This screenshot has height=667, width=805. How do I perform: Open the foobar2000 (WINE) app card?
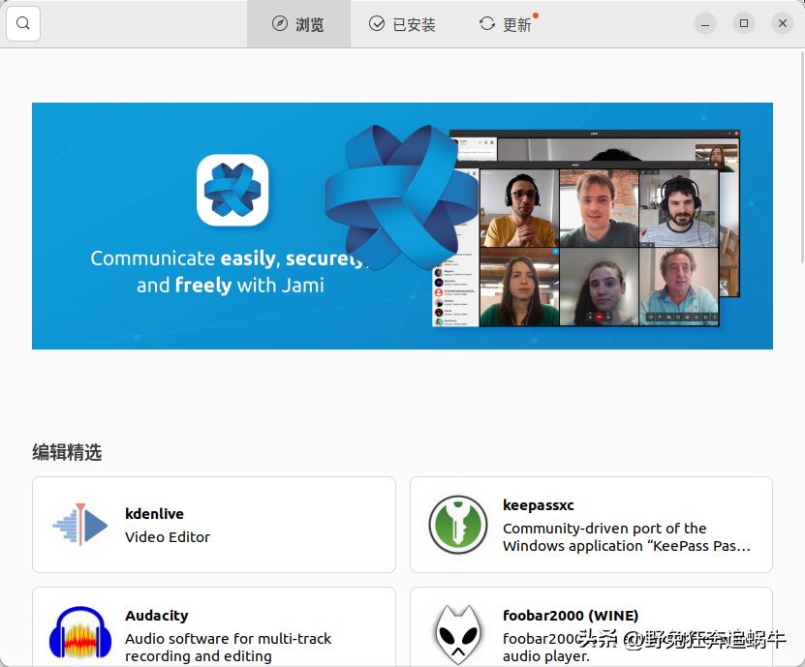click(592, 627)
